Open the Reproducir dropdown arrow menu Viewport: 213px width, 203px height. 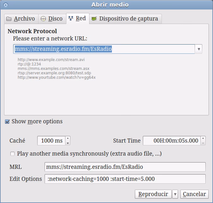tap(175, 194)
